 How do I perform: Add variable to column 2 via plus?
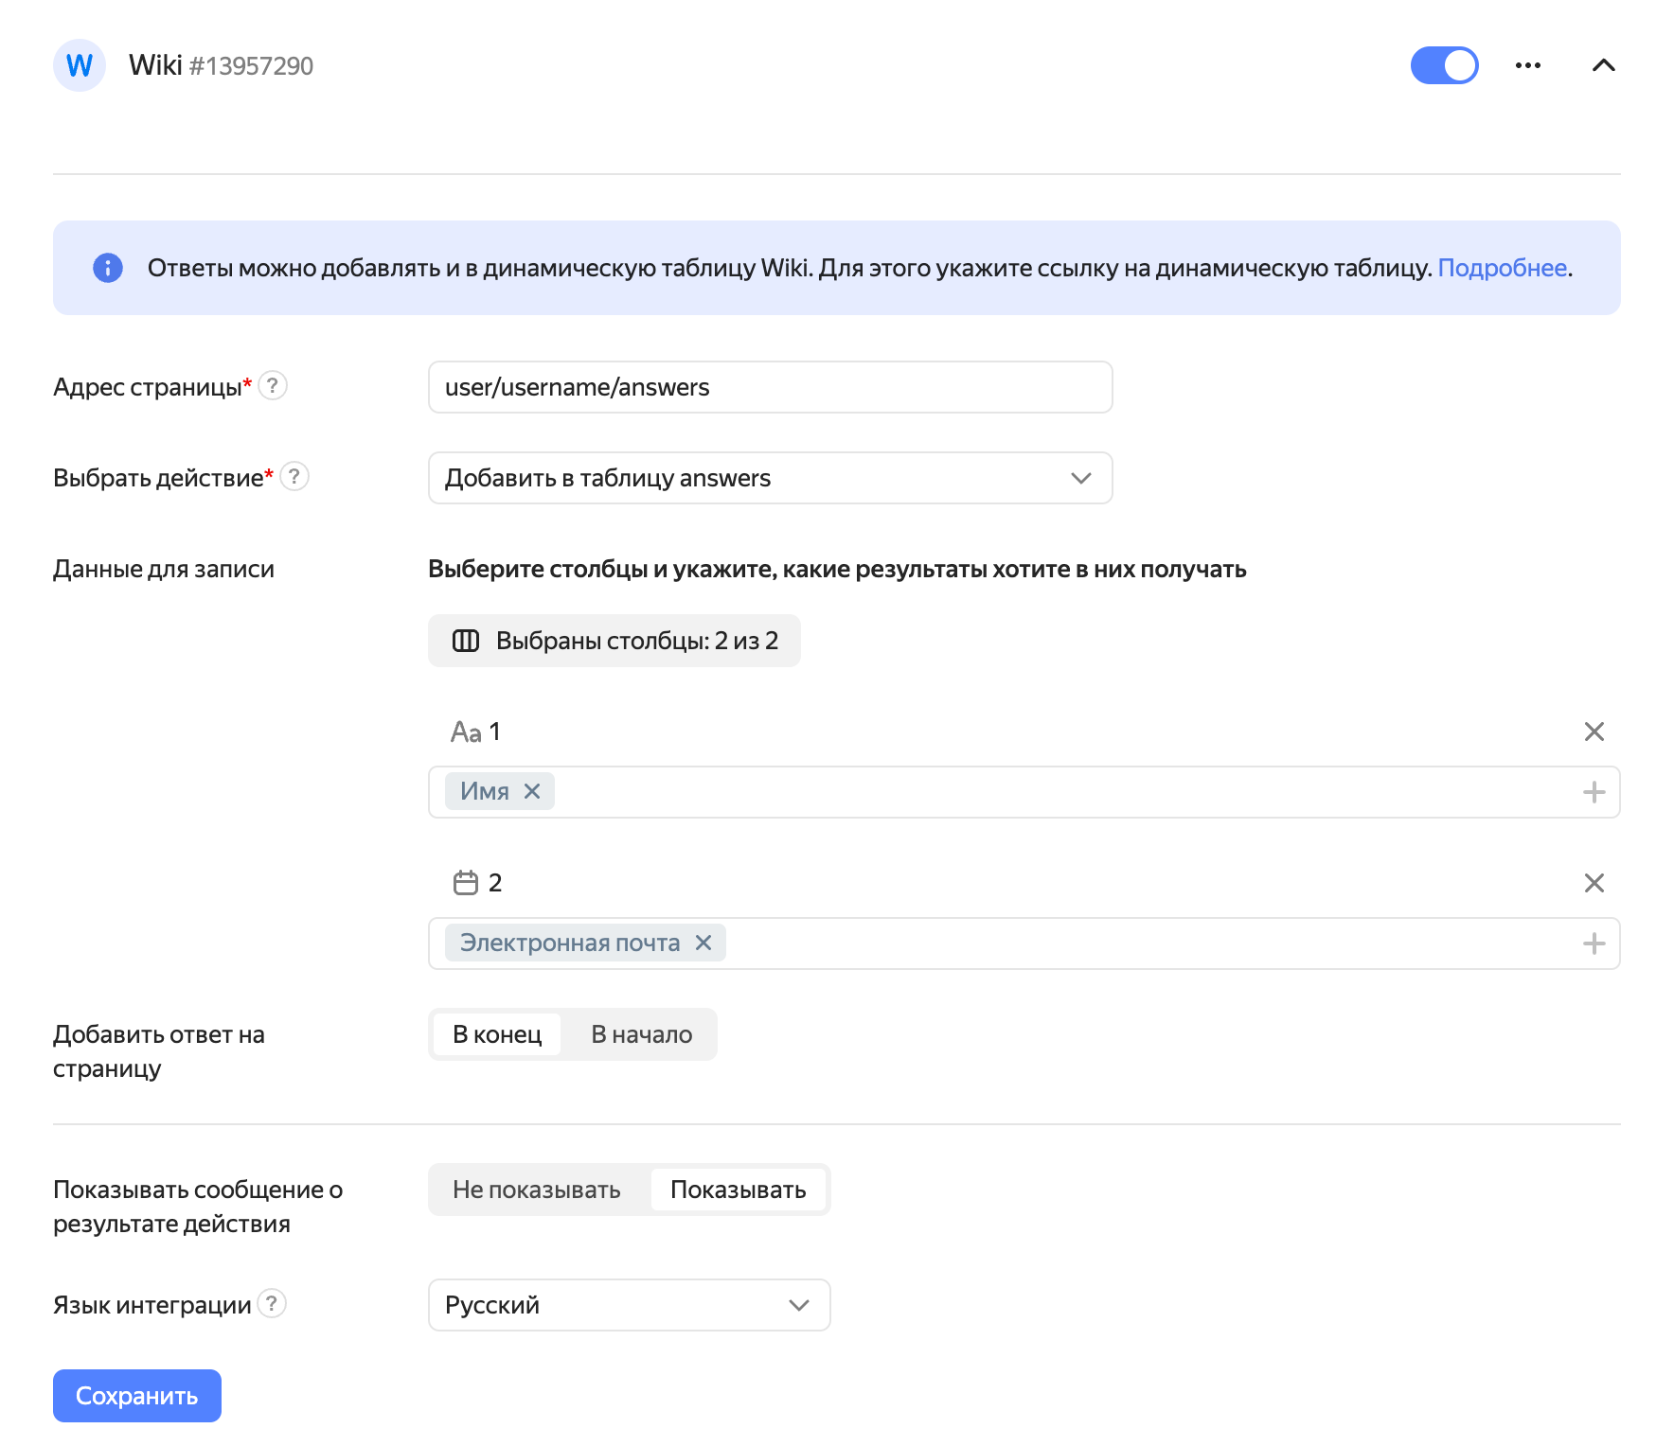click(1594, 943)
